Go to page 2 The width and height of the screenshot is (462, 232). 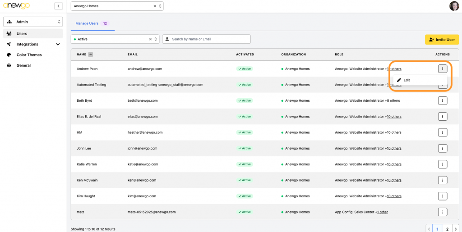click(447, 229)
